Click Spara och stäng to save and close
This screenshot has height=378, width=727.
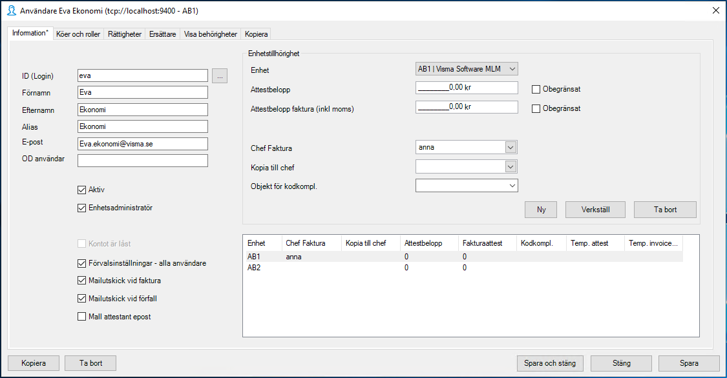(549, 363)
